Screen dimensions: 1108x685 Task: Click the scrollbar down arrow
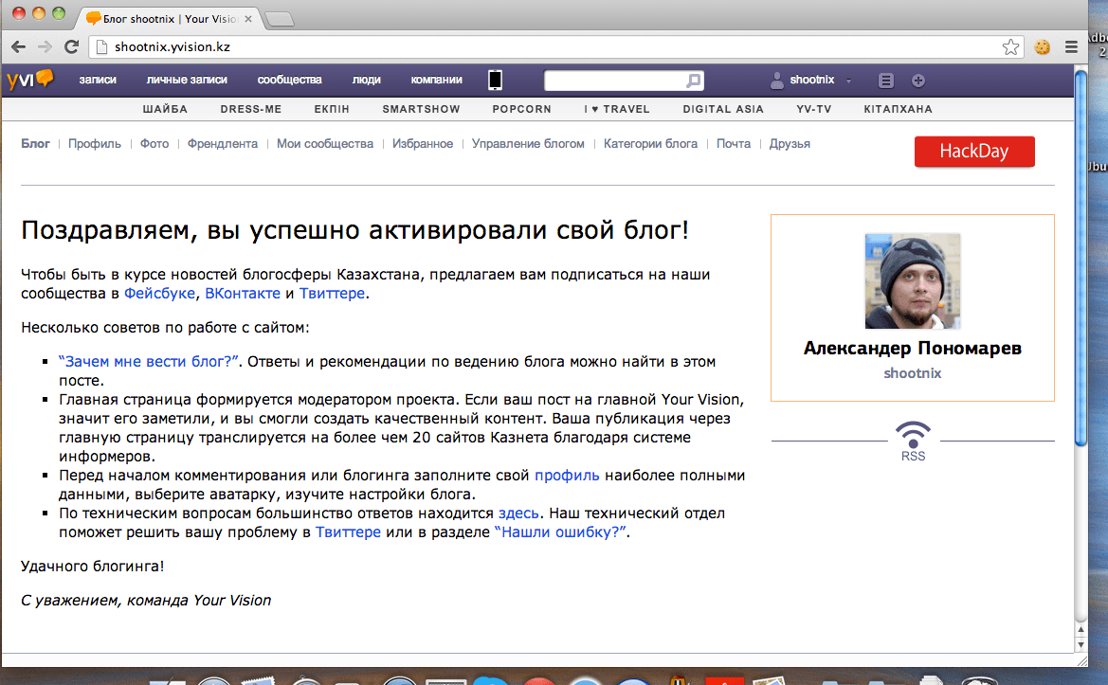1081,645
